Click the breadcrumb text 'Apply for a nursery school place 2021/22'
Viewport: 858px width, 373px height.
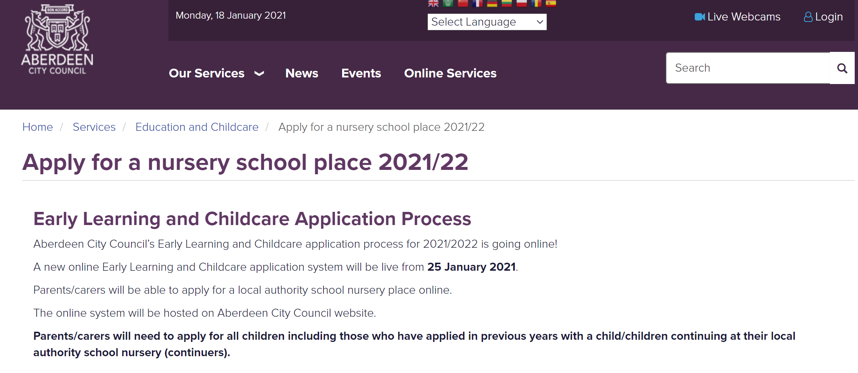(x=382, y=127)
